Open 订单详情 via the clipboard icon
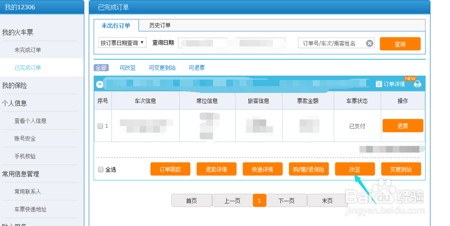This screenshot has width=450, height=226. tap(379, 84)
